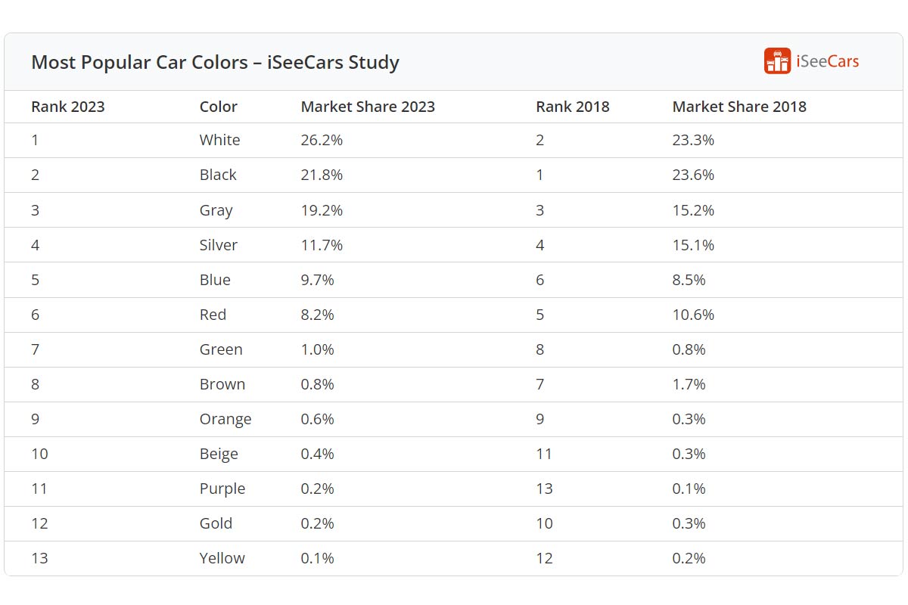Select the 'Color' column header

click(x=219, y=107)
